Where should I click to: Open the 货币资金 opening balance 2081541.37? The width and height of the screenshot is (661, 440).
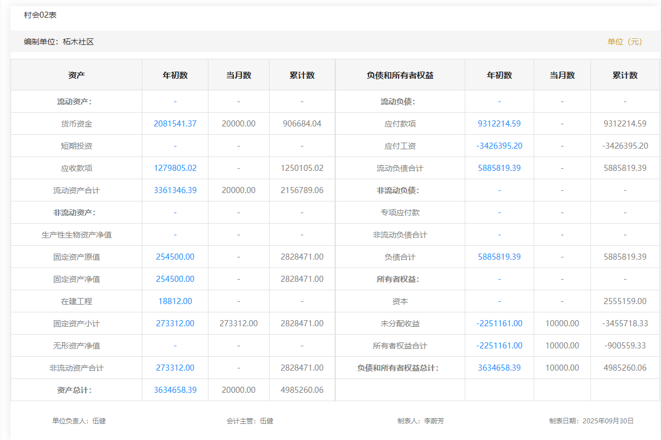click(175, 124)
